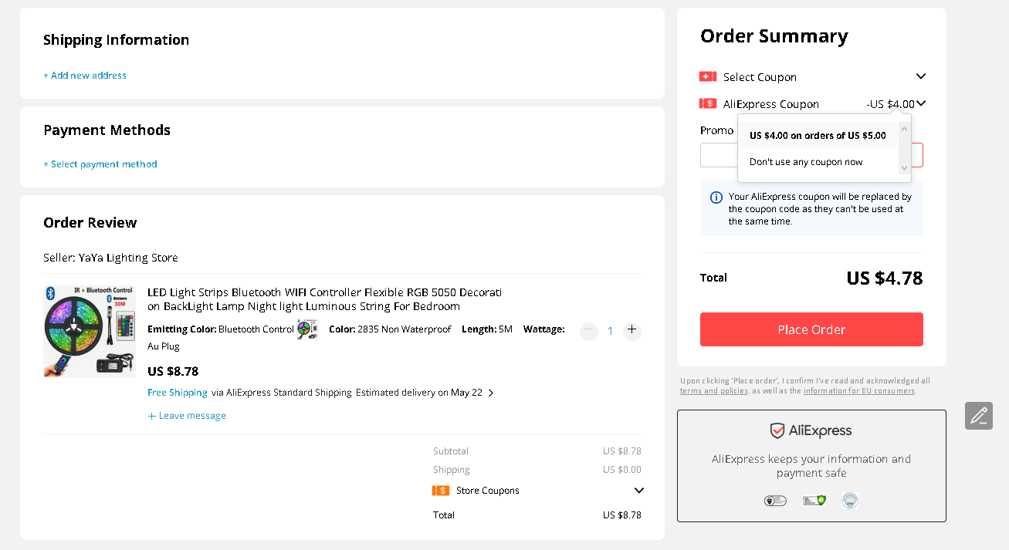Click the red Place Order button
This screenshot has width=1009, height=550.
click(811, 329)
